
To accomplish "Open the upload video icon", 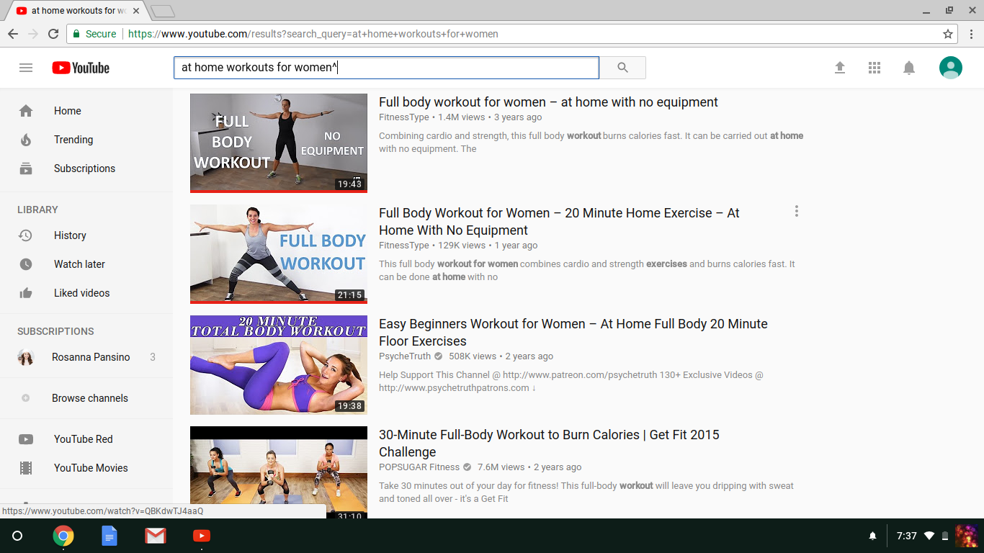I will click(x=840, y=68).
